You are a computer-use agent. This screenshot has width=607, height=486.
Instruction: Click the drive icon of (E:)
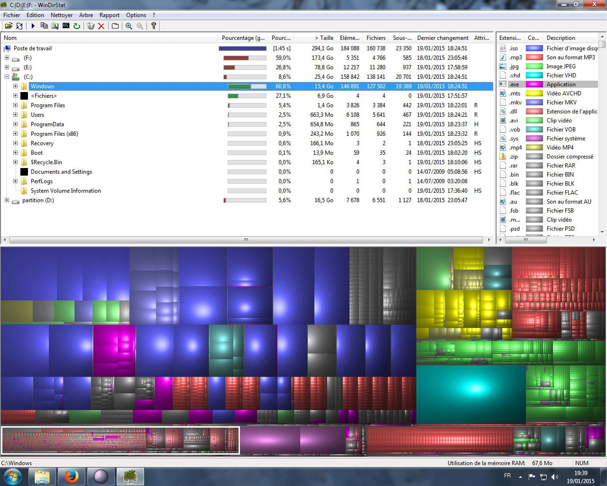pyautogui.click(x=16, y=68)
